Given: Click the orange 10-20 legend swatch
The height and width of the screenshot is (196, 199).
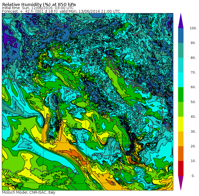Looking at the screenshot, I should pos(181,154).
